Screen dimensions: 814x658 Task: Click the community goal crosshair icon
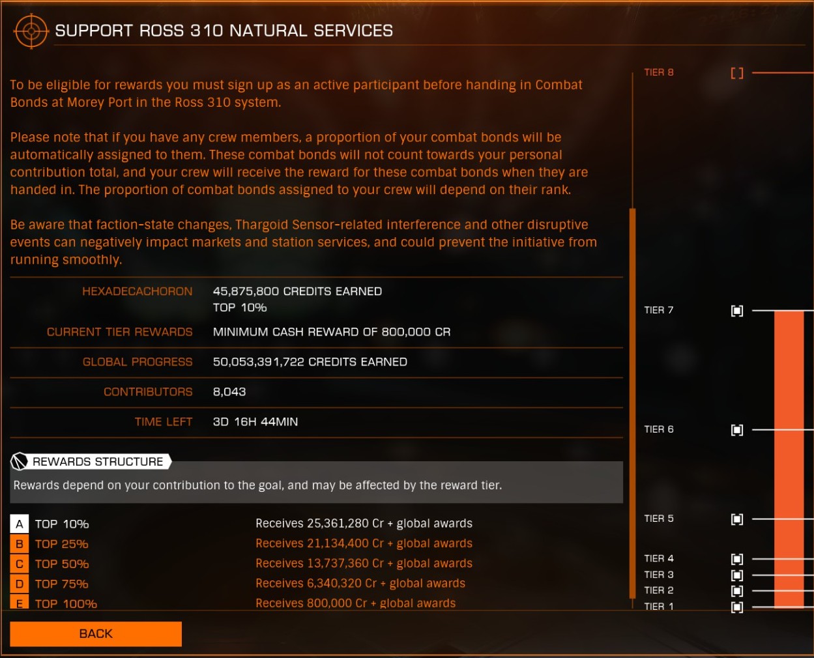[x=31, y=31]
